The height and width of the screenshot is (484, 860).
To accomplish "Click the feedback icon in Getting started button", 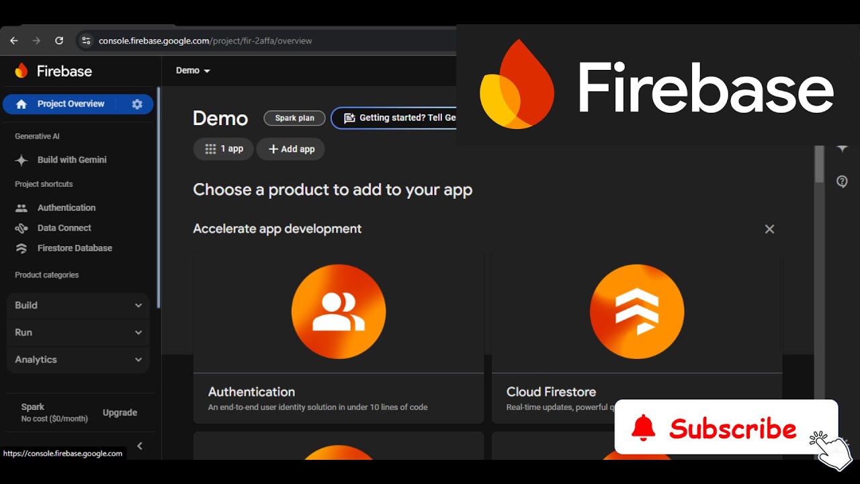I will pos(349,118).
